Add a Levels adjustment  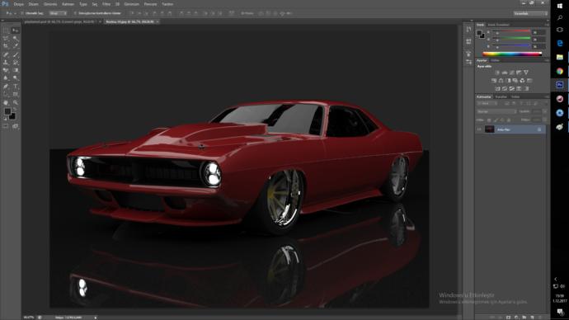tap(505, 73)
